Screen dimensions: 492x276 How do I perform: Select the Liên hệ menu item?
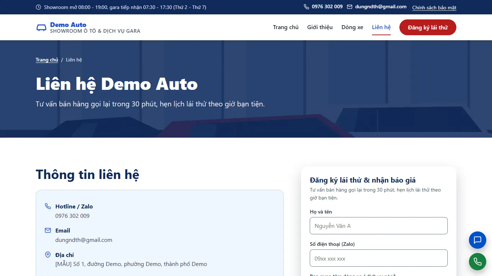pos(381,27)
